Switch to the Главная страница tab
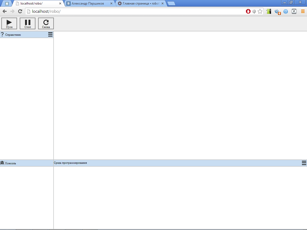The height and width of the screenshot is (230, 307). point(141,3)
